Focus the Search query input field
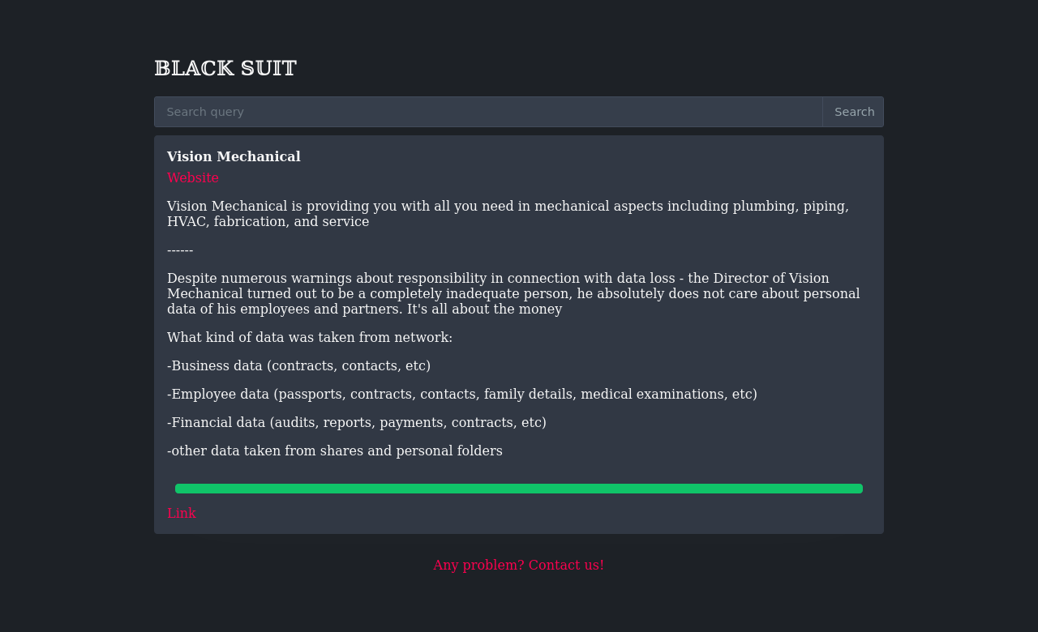The height and width of the screenshot is (632, 1038). click(x=488, y=112)
